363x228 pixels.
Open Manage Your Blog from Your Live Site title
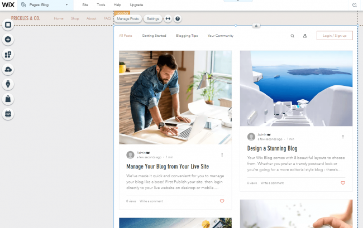click(168, 166)
